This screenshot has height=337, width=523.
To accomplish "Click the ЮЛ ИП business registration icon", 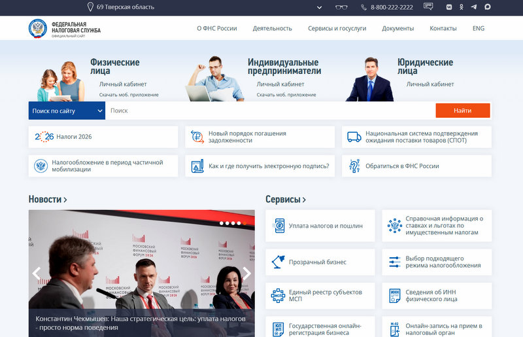I will pos(278,329).
